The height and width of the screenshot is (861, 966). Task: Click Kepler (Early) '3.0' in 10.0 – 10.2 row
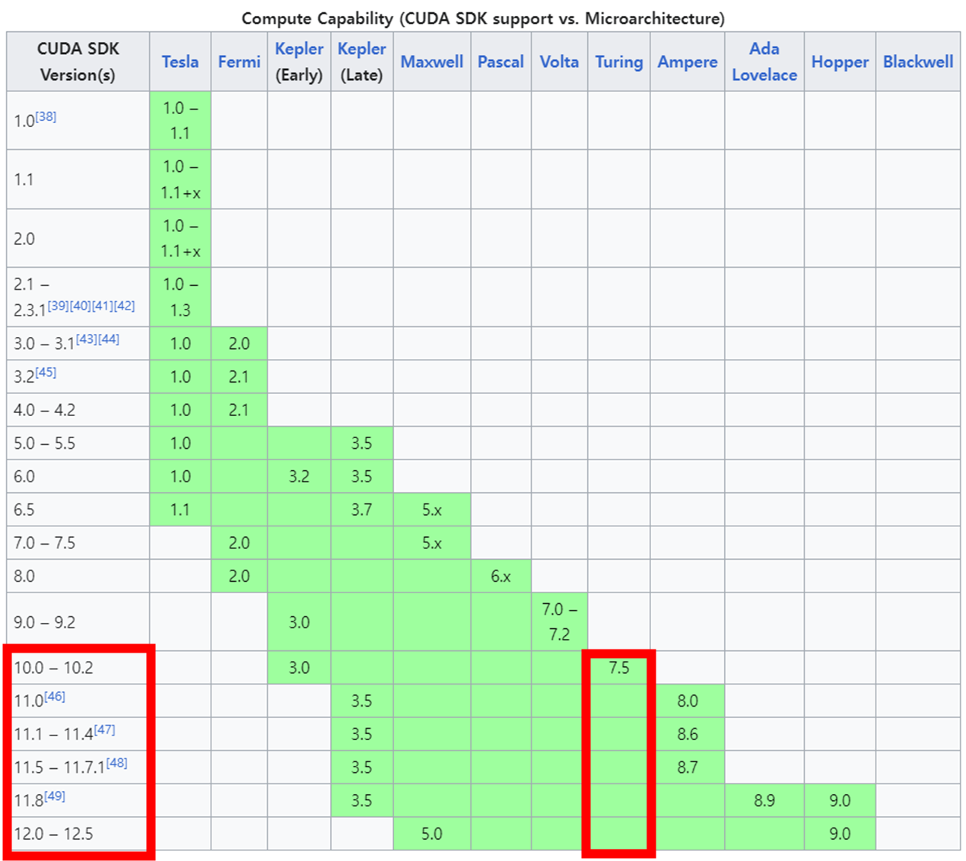(x=299, y=667)
